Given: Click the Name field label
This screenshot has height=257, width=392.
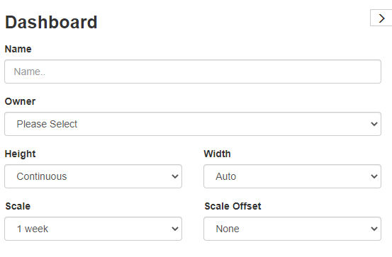Looking at the screenshot, I should click(x=18, y=49).
